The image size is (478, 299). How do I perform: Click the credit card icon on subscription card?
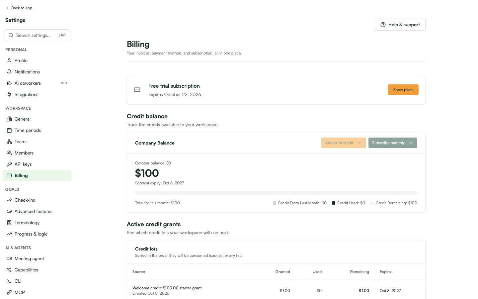tap(137, 90)
